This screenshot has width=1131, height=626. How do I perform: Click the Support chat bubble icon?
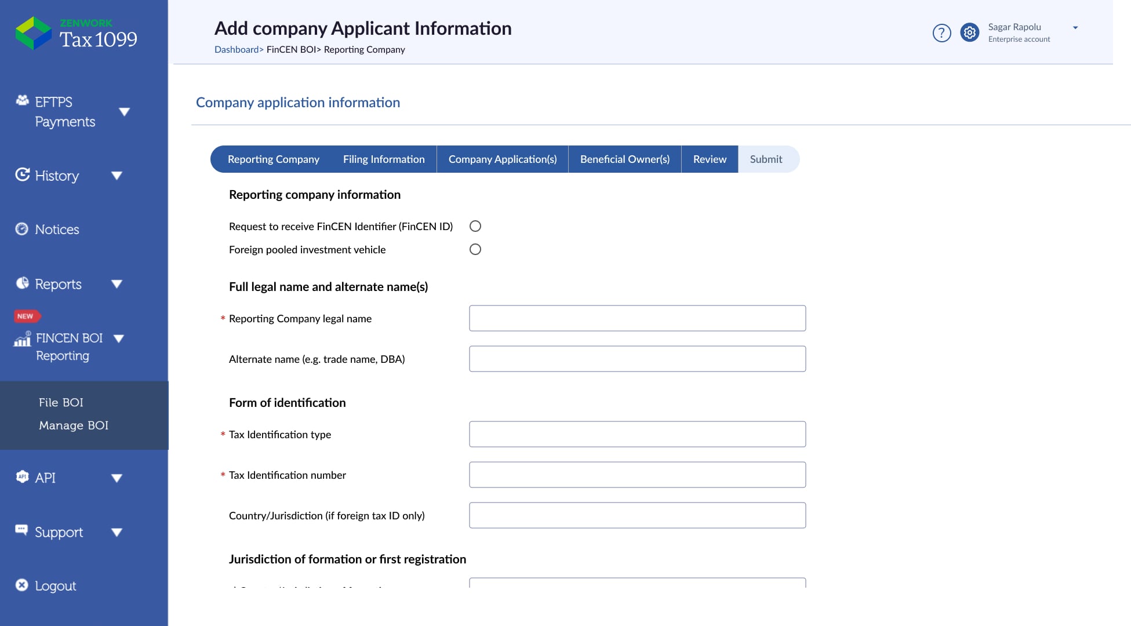pos(21,530)
